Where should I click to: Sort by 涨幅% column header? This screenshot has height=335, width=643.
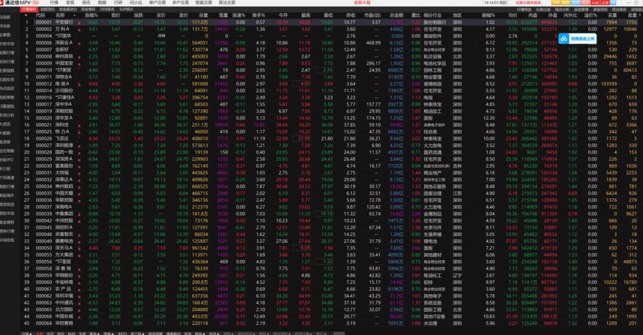[91, 15]
